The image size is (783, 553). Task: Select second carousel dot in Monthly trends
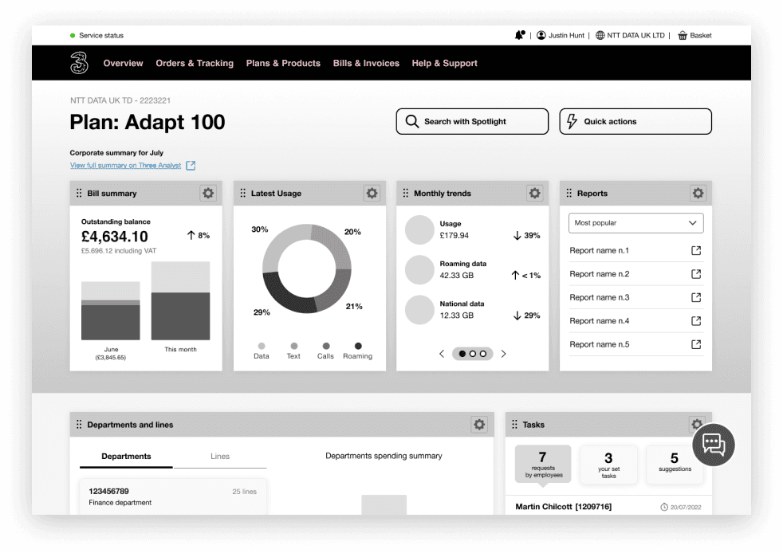pyautogui.click(x=472, y=354)
